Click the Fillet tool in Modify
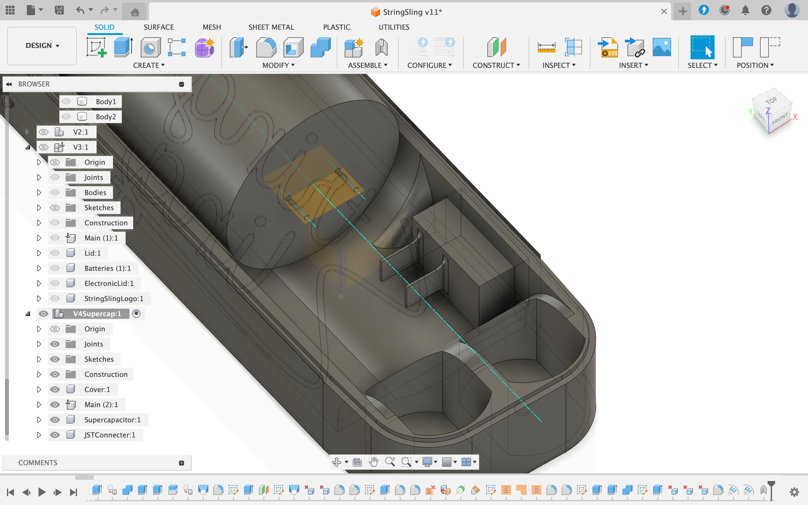 tap(266, 47)
